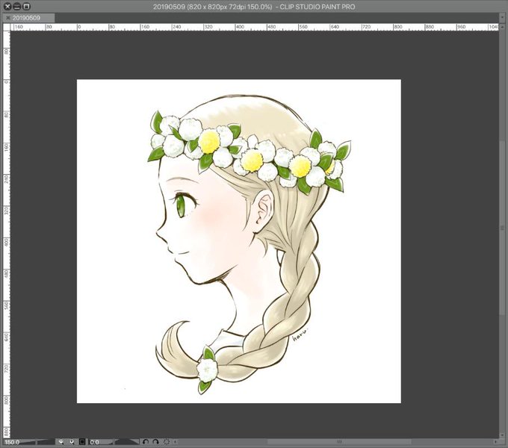
Task: Click the zoom in magnifier icon
Action: click(x=72, y=442)
